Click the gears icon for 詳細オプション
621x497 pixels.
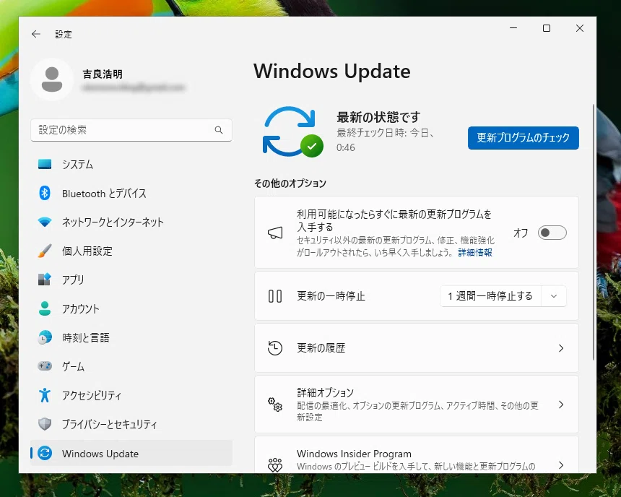[x=275, y=405]
